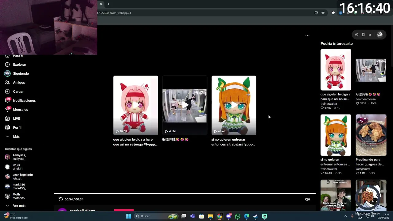Open the green Kick app in taskbar
The height and width of the screenshot is (221, 393).
click(265, 216)
